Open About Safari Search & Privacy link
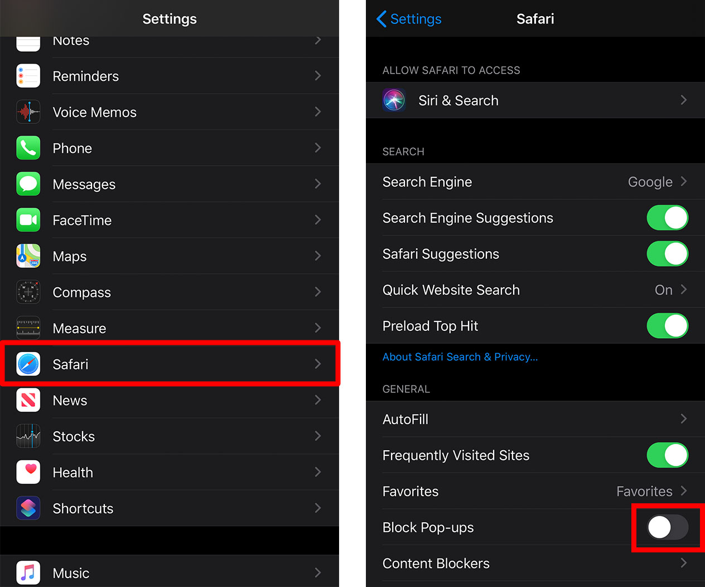 click(x=460, y=357)
